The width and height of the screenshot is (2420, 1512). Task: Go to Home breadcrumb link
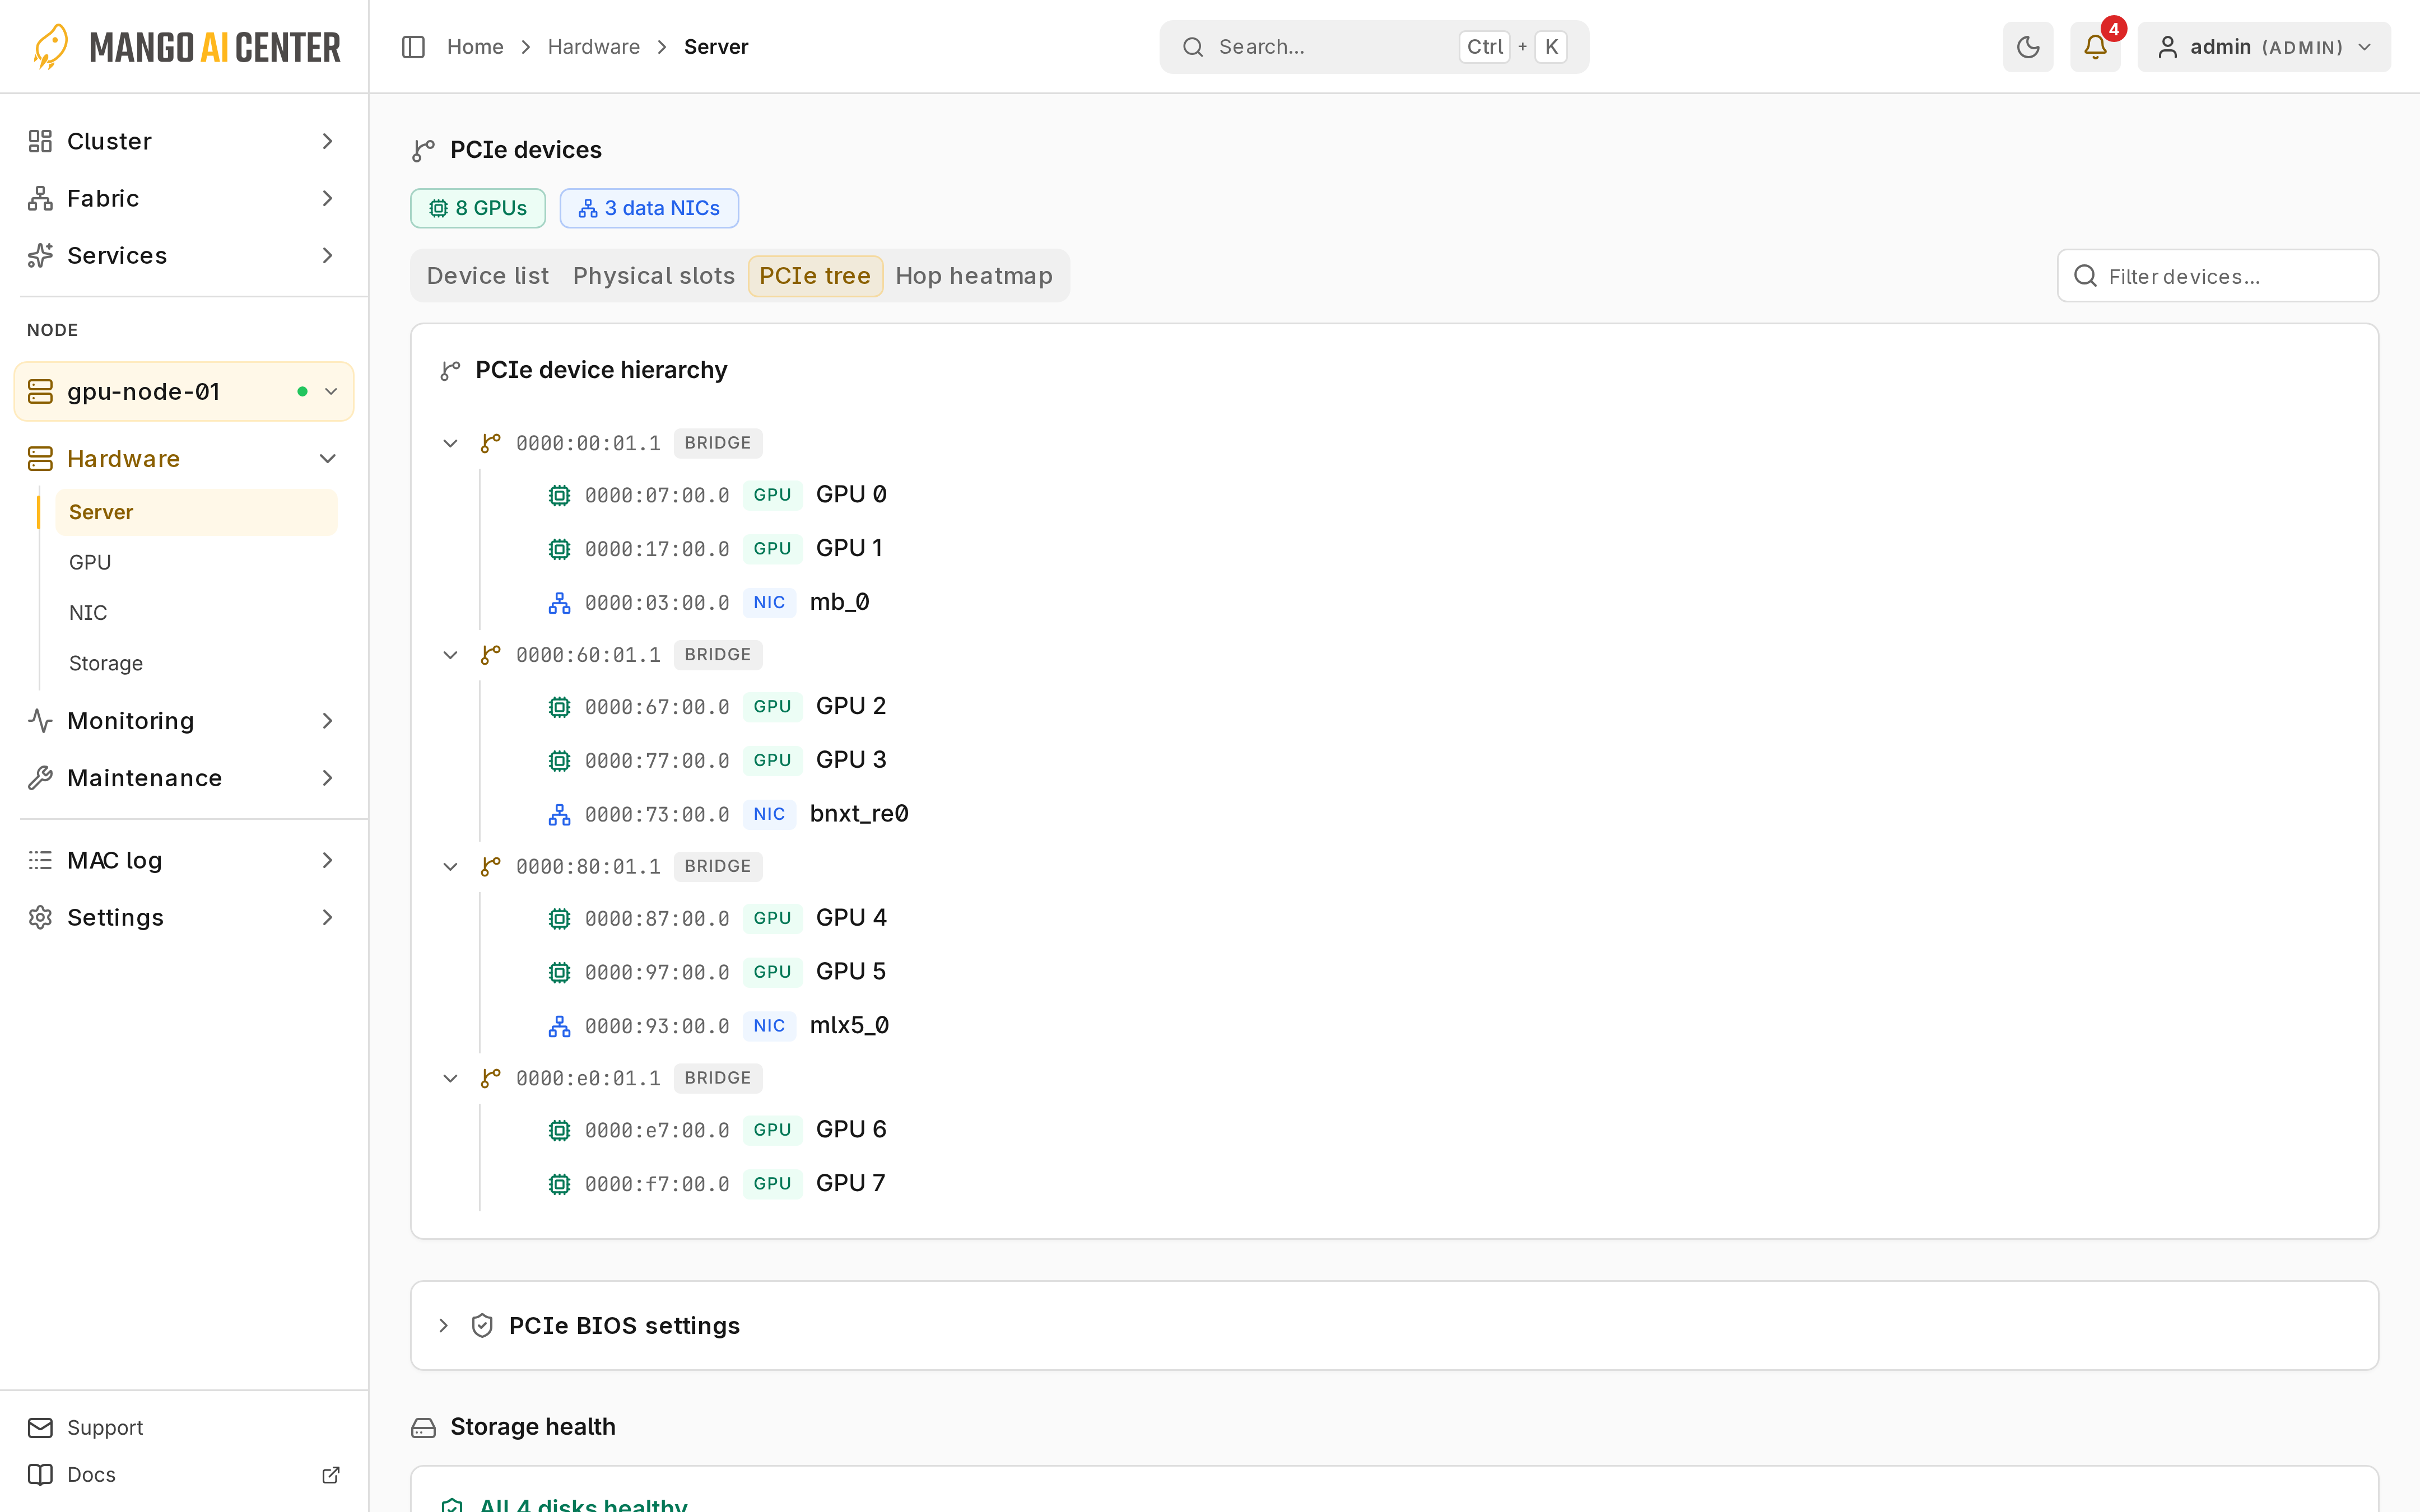pyautogui.click(x=475, y=47)
